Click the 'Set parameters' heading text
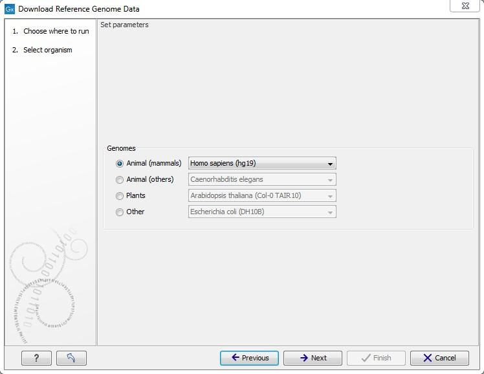 (124, 25)
